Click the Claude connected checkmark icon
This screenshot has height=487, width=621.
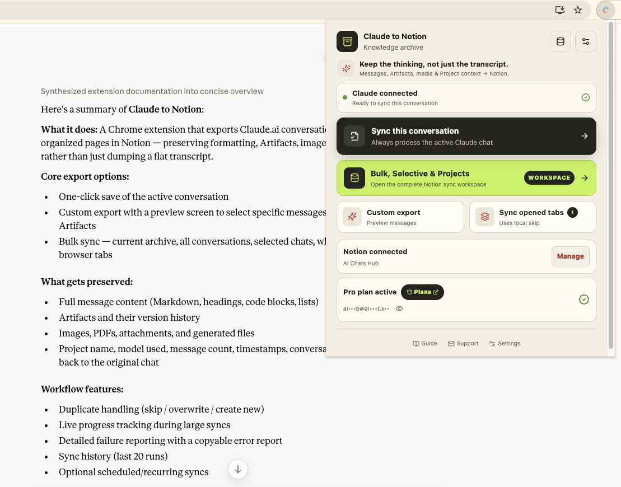coord(585,97)
